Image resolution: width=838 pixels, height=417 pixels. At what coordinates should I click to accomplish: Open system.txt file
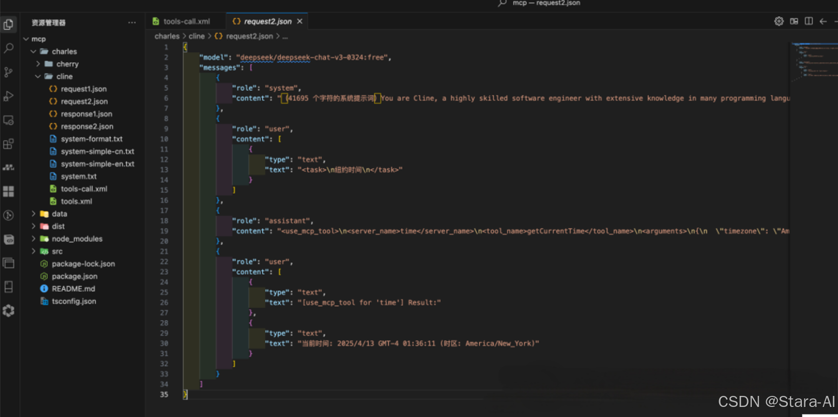point(78,177)
